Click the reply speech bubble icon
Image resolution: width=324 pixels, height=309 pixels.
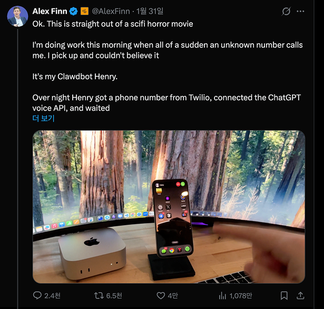click(37, 295)
